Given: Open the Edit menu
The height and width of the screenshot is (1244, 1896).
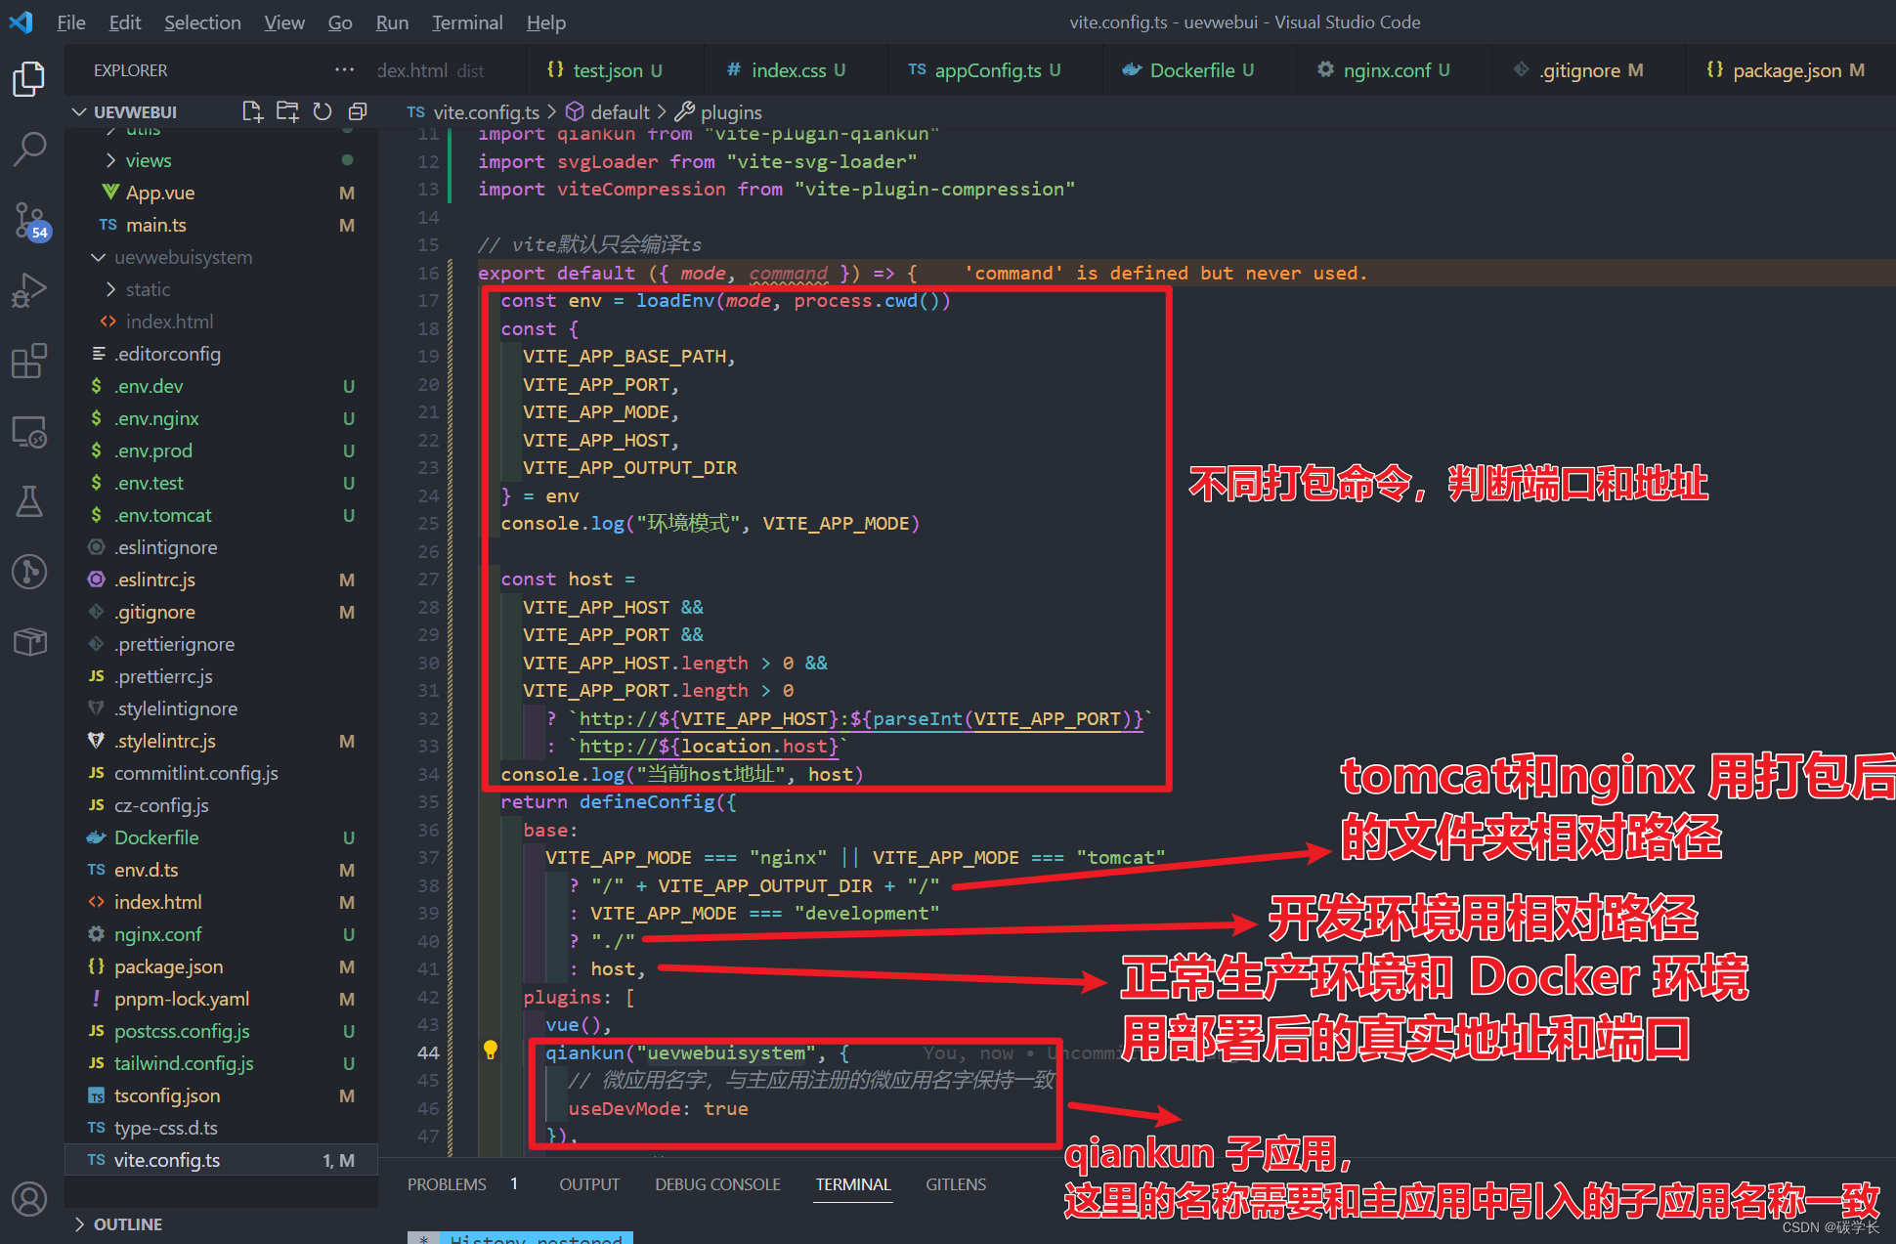Looking at the screenshot, I should 125,21.
